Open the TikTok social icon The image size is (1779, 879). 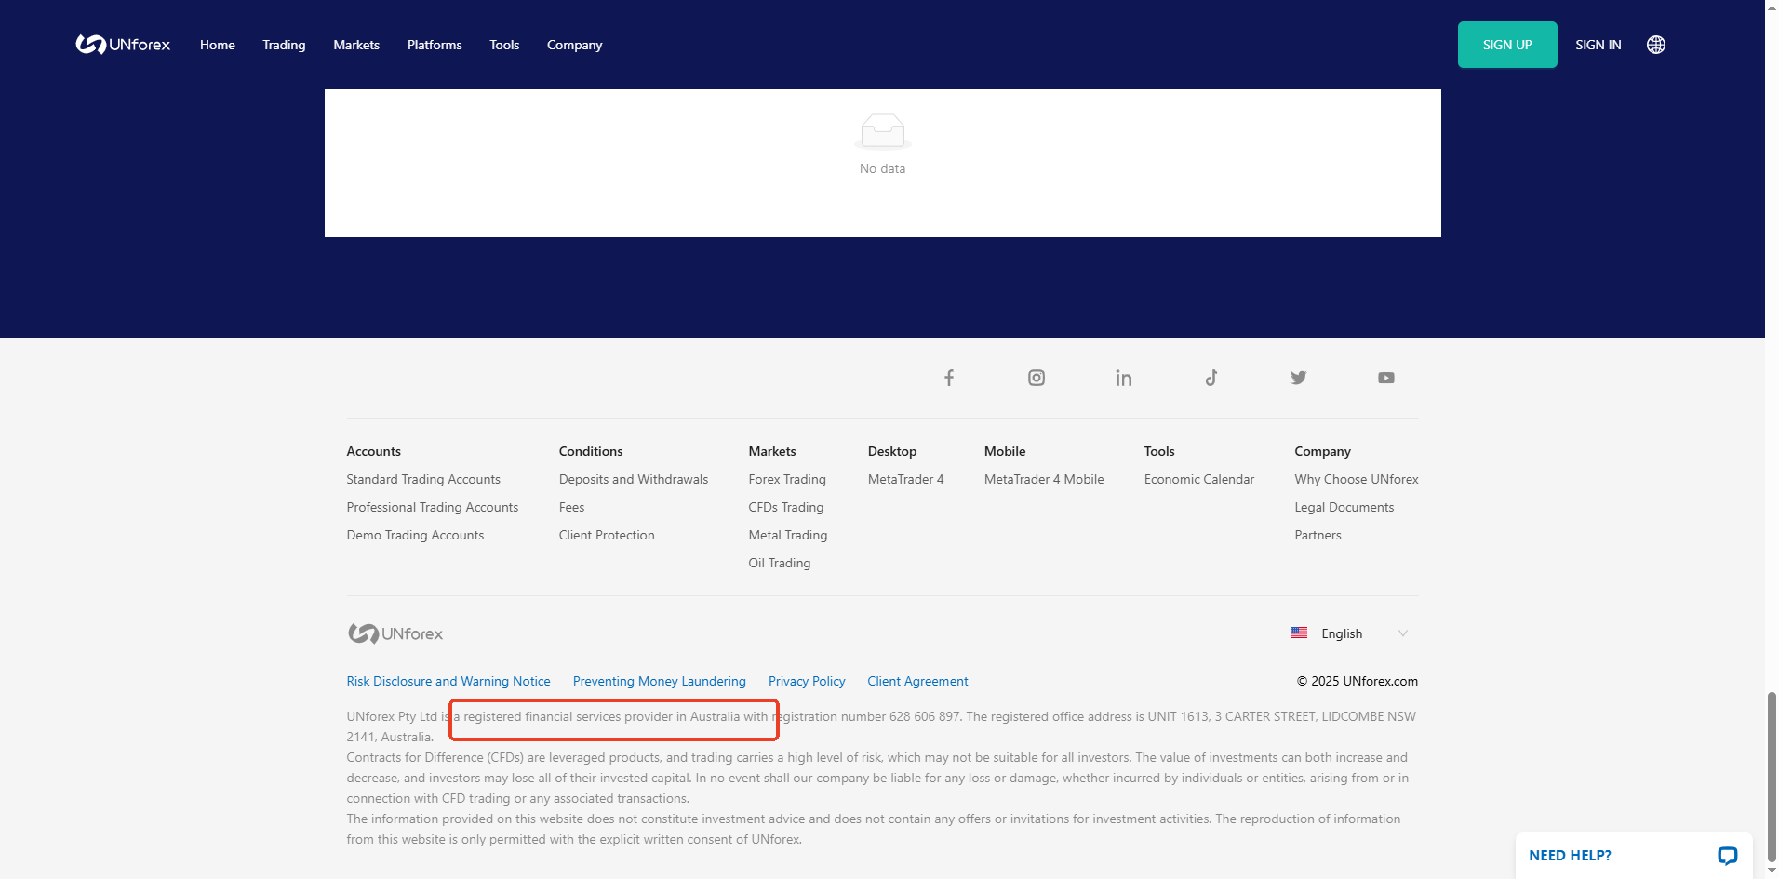point(1211,378)
